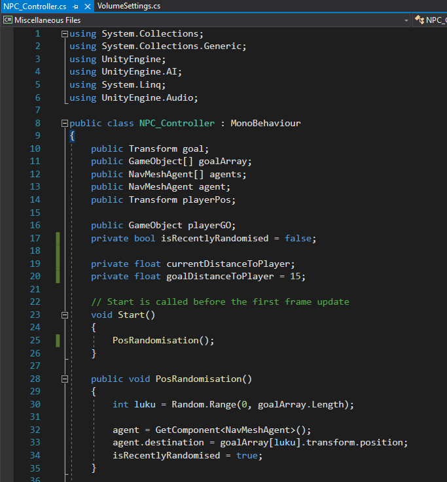
Task: Click playerPos on line 14
Action: (x=206, y=200)
